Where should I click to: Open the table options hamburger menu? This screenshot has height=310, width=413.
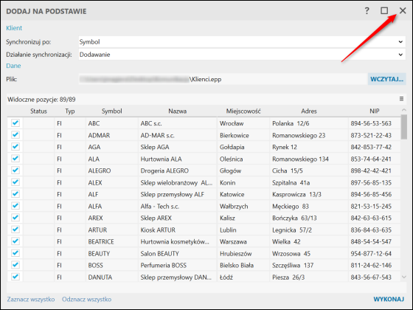tap(401, 99)
